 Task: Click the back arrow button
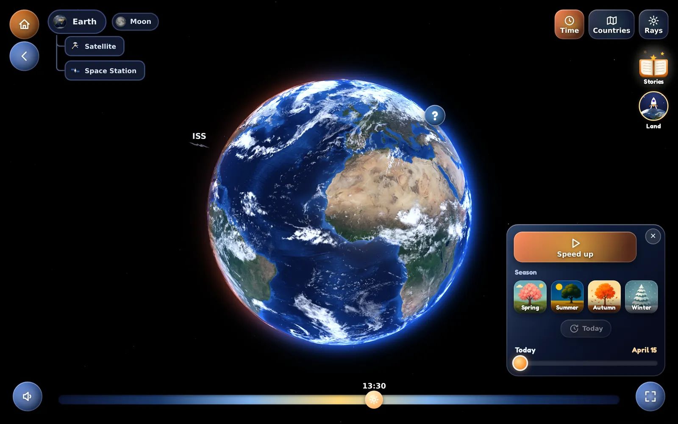point(24,56)
